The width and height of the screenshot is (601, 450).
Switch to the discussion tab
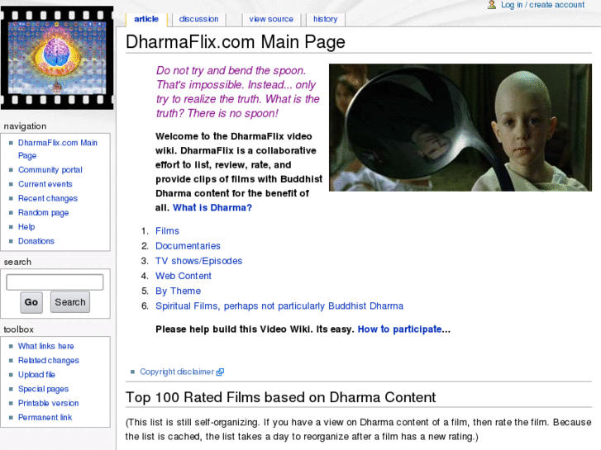(198, 19)
